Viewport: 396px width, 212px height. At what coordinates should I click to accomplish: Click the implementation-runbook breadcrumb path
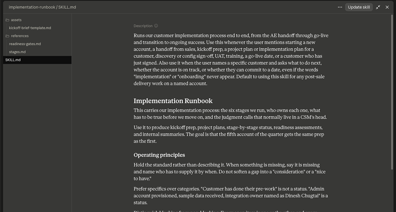click(x=32, y=7)
